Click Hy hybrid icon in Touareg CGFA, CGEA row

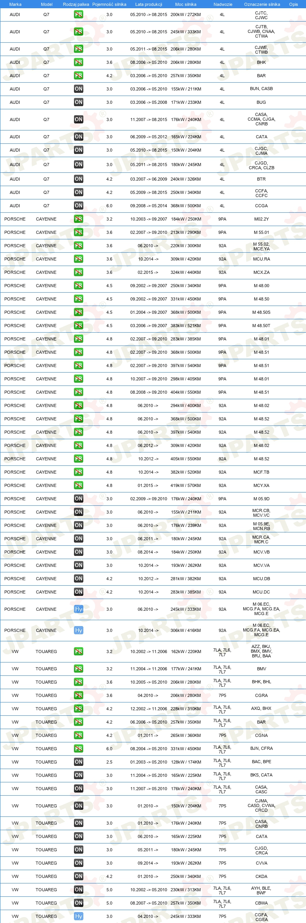click(78, 916)
